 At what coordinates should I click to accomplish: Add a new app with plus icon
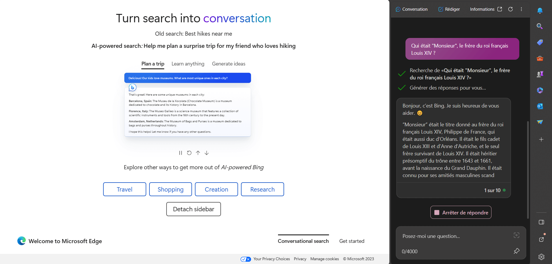(x=541, y=139)
